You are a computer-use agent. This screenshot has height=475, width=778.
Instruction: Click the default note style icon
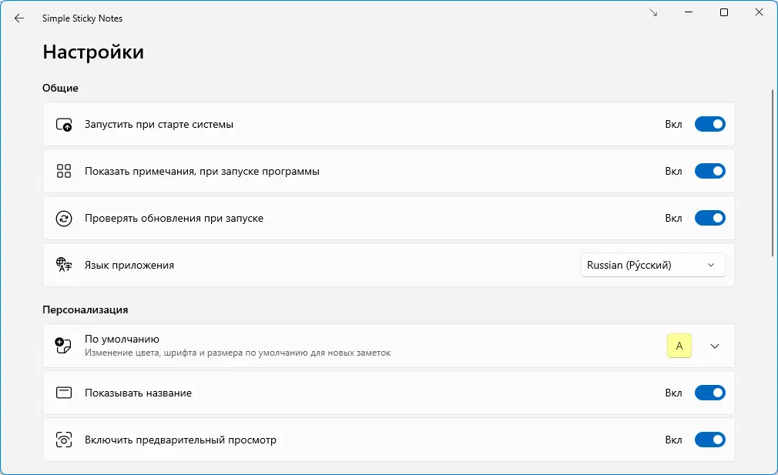(x=64, y=346)
